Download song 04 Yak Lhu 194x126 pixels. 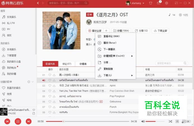pos(54,91)
